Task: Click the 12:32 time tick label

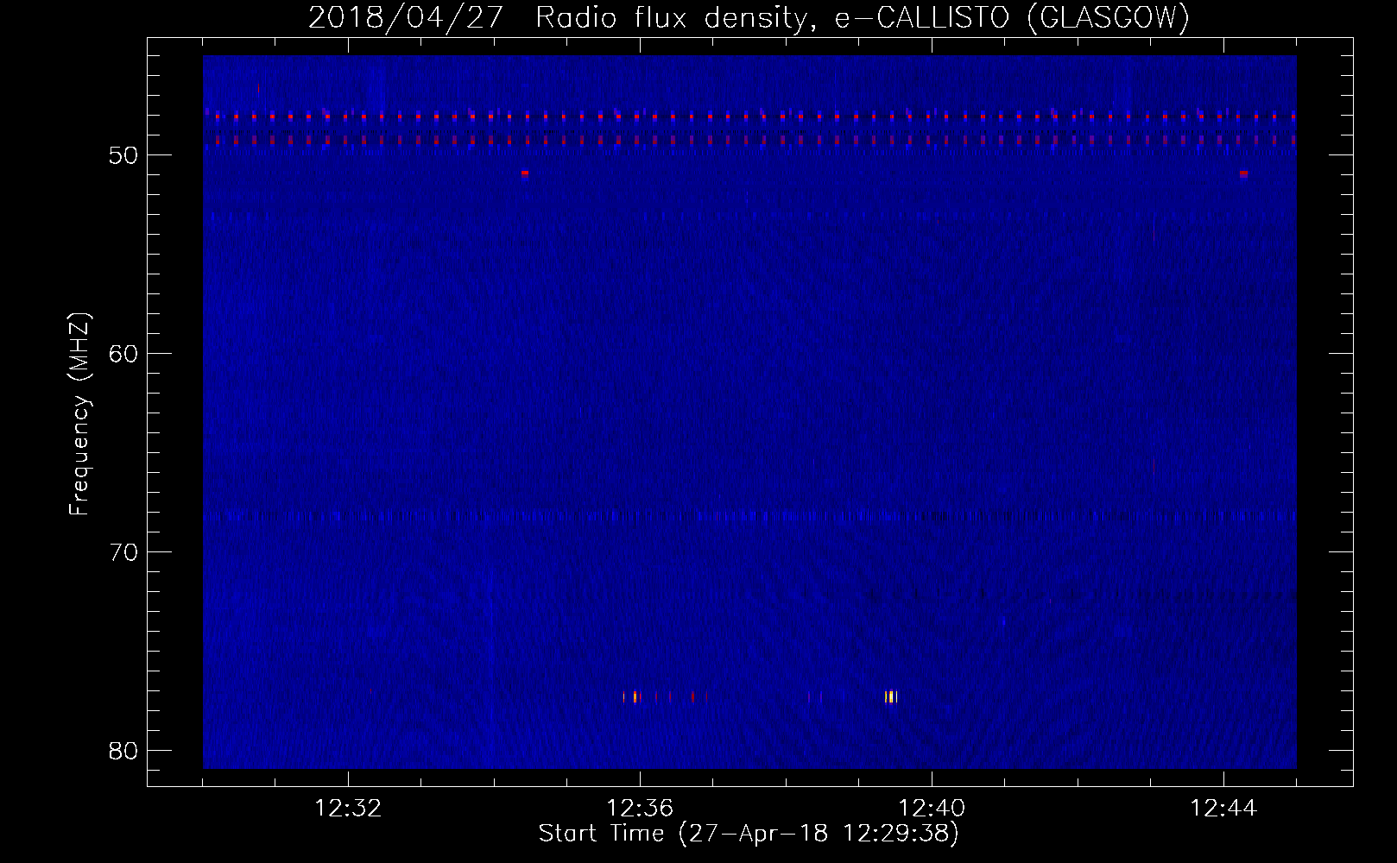Action: tap(348, 809)
